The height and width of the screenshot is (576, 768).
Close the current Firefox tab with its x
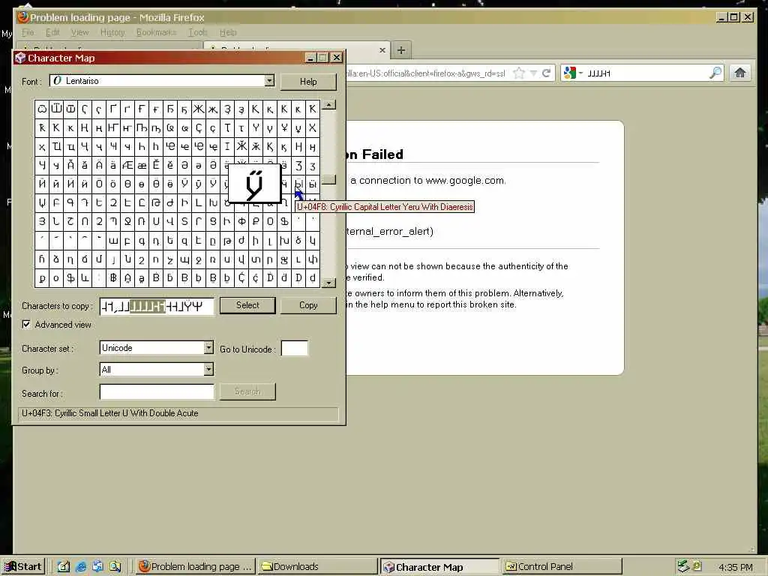click(x=382, y=50)
